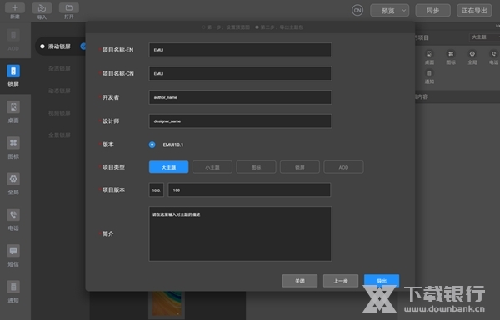This screenshot has width=500, height=320.
Task: Select step 第二步:导出主题包 radio
Action: tap(257, 27)
